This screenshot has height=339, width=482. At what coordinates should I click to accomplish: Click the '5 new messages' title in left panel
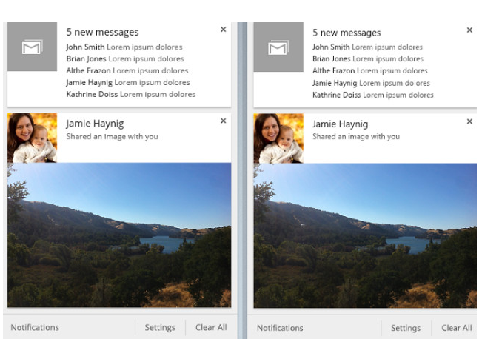[x=102, y=33]
